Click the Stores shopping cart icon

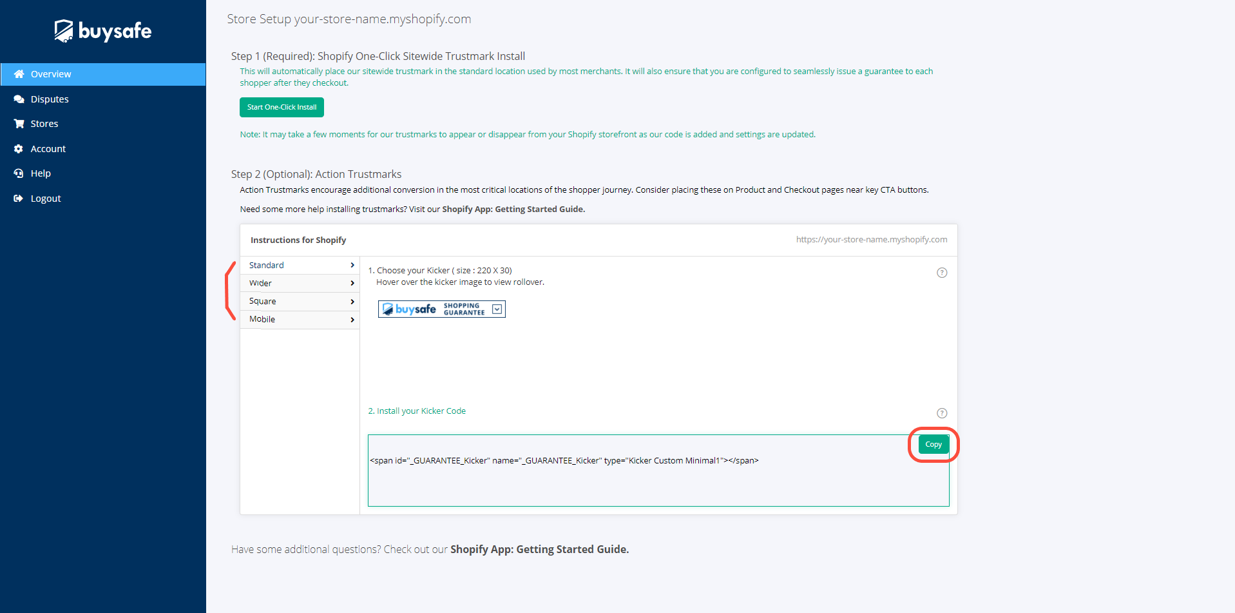[19, 124]
